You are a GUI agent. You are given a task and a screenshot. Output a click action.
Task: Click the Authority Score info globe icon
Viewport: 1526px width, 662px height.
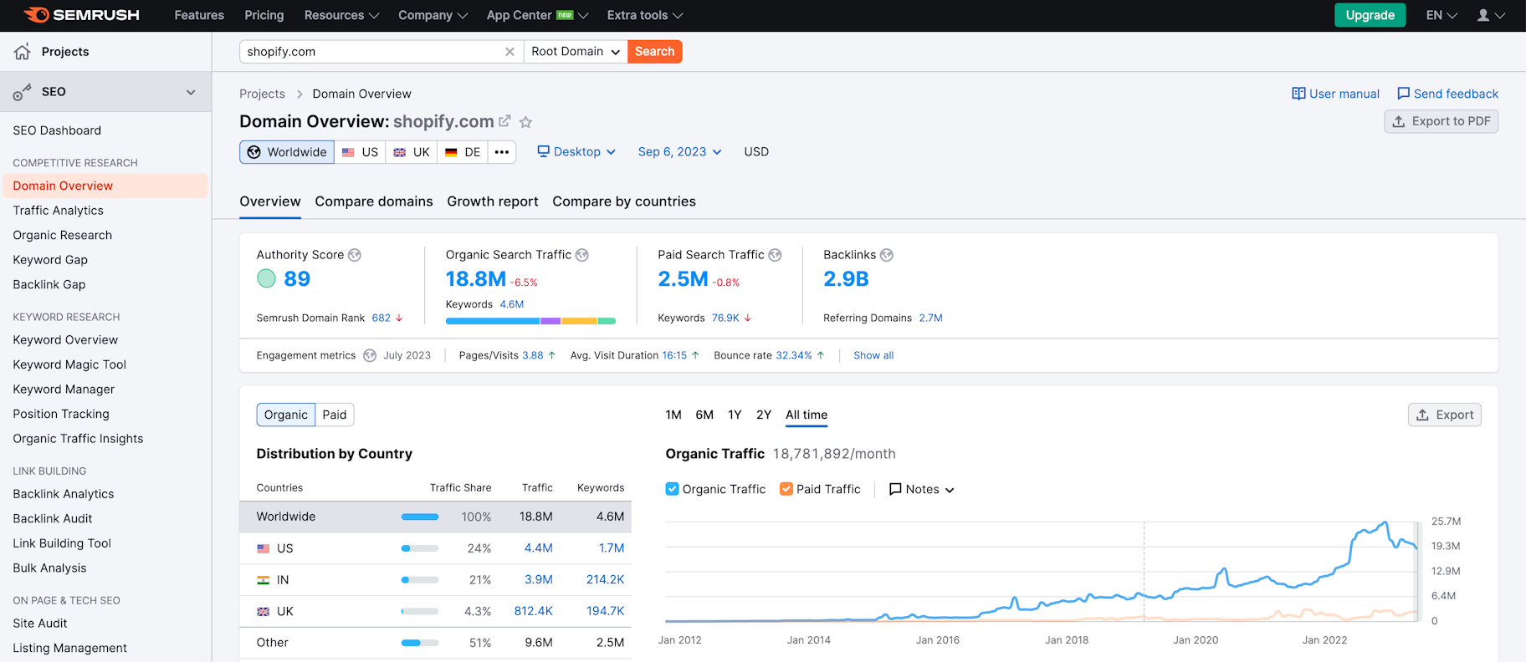coord(355,255)
